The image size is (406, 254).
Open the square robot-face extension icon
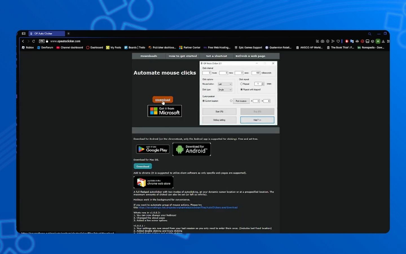point(367,41)
